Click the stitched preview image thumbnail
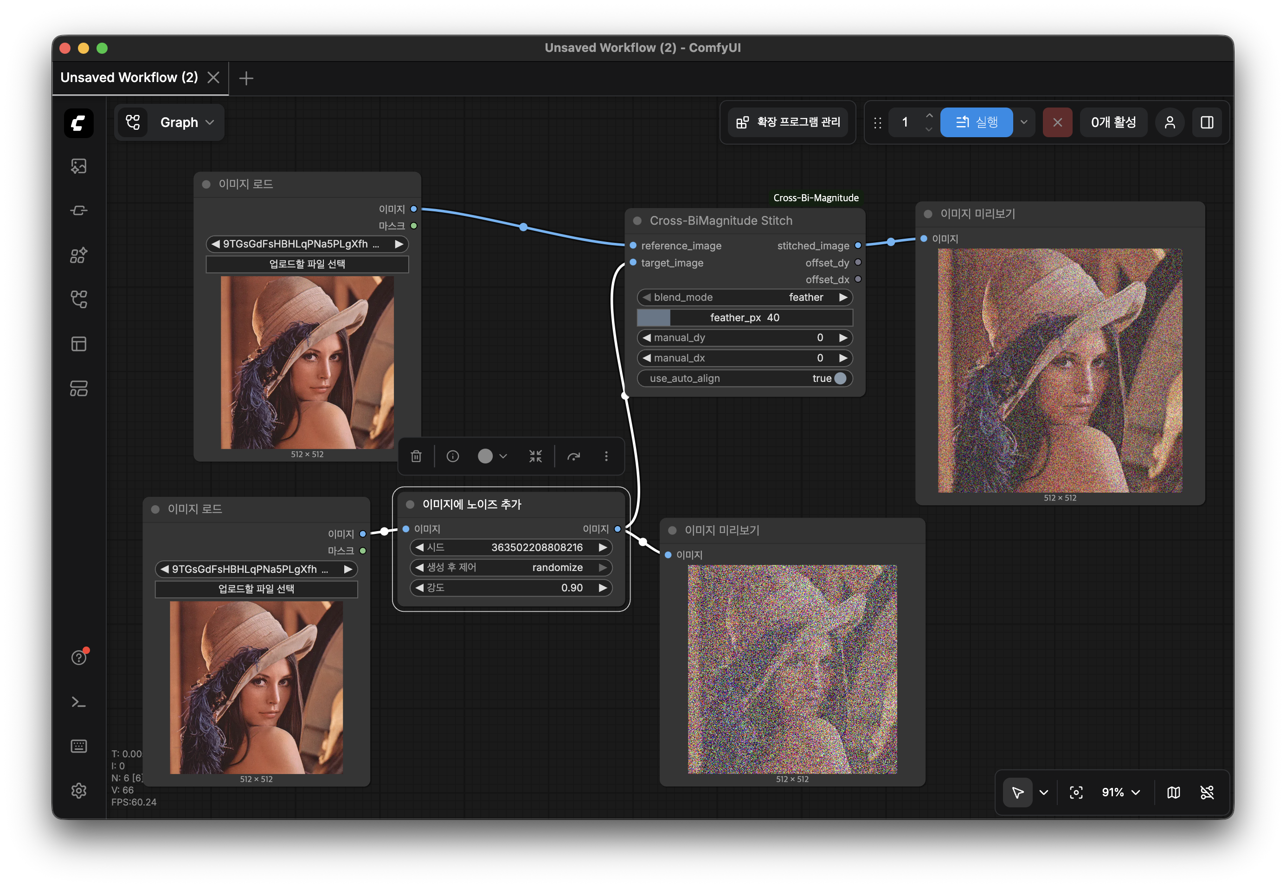Viewport: 1286px width, 888px height. (1060, 371)
